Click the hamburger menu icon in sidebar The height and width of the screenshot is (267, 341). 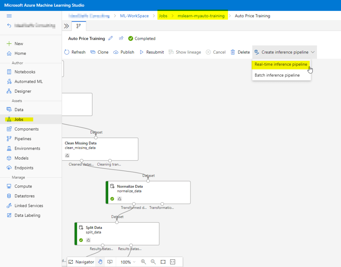9,16
